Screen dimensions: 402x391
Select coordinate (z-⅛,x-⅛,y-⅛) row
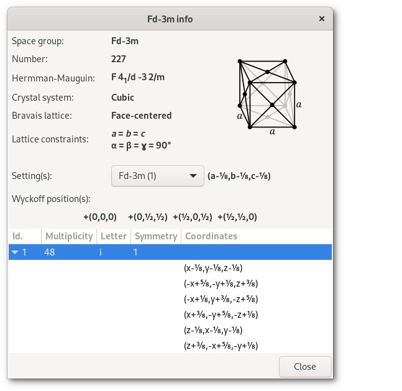212,330
